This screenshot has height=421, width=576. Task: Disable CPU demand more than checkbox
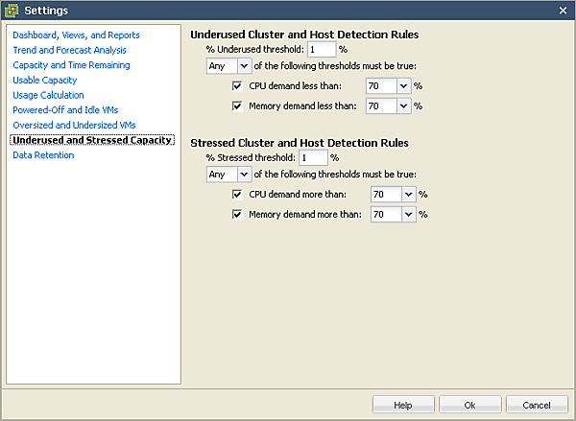click(238, 195)
